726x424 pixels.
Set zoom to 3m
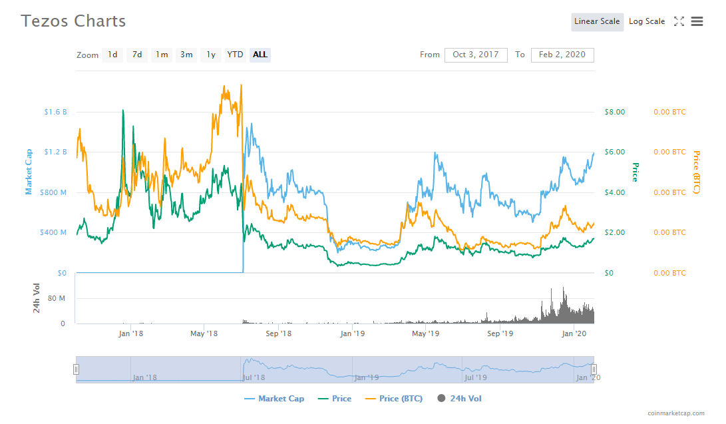coord(186,55)
